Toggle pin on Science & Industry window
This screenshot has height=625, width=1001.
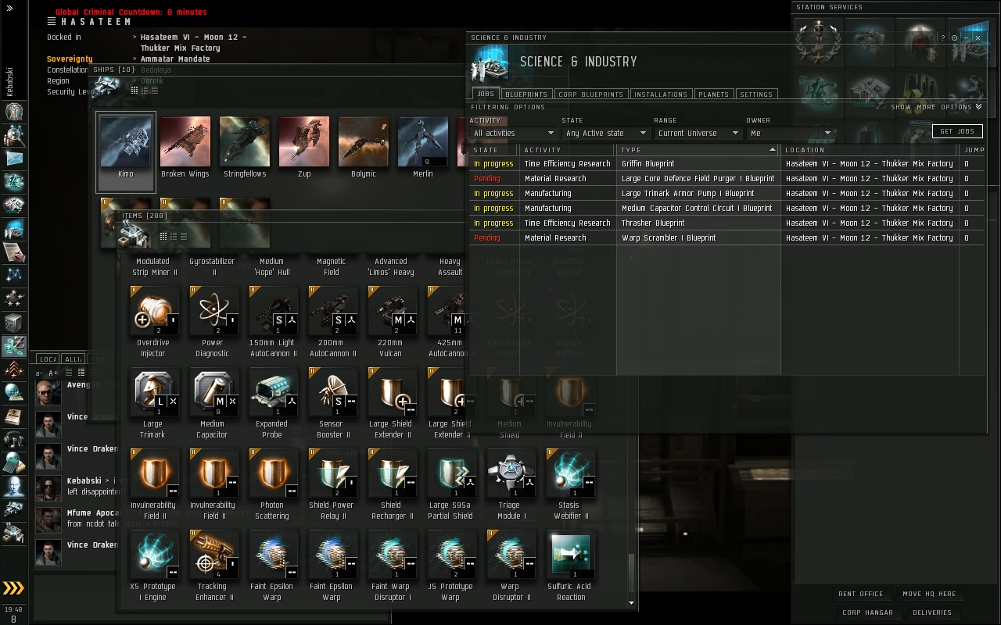point(955,37)
